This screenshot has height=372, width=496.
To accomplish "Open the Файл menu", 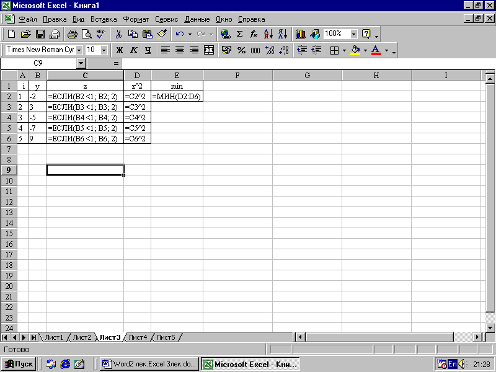I will point(27,19).
